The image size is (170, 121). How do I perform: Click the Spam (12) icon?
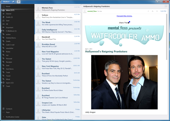[3, 83]
